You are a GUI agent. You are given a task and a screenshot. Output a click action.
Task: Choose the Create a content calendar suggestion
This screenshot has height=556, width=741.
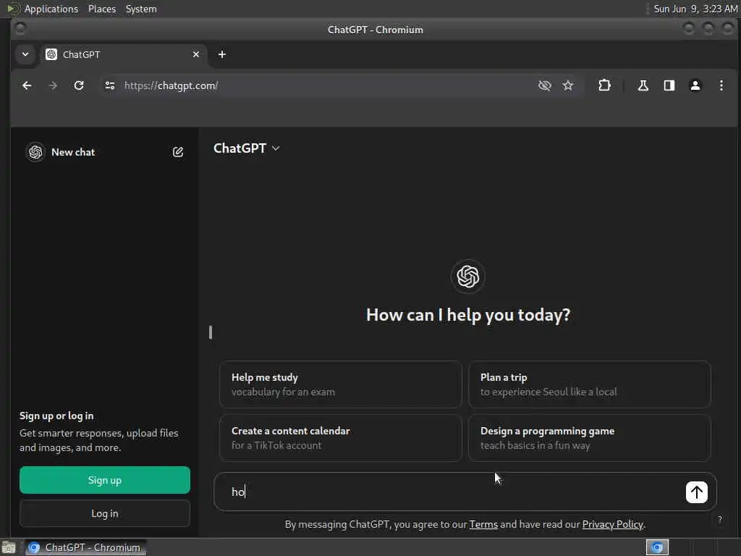click(x=340, y=438)
